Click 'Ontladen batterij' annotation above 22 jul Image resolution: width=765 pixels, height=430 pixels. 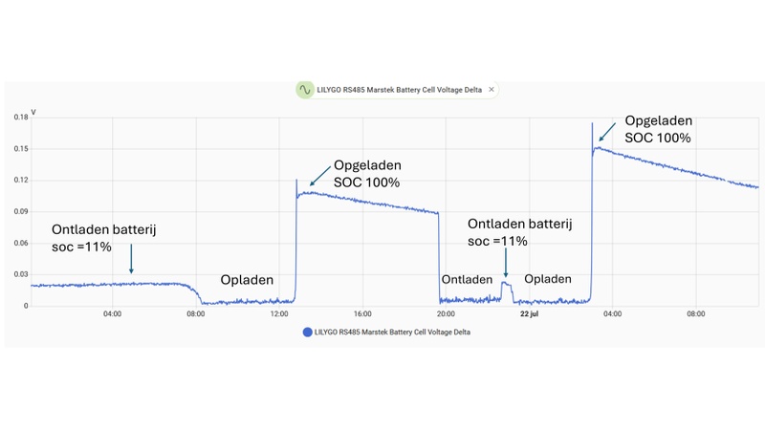coord(519,232)
